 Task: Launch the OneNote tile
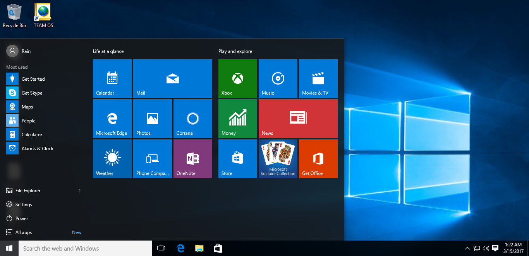(193, 159)
